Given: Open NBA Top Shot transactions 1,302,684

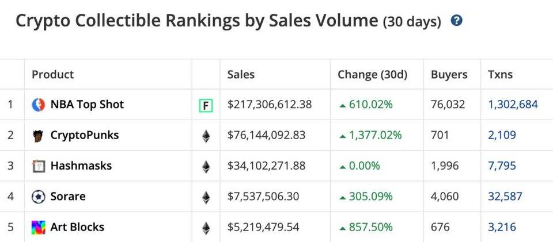Looking at the screenshot, I should point(513,105).
